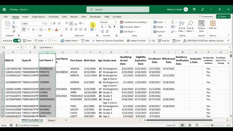The image size is (233, 131).
Task: Align text right icon
Action: pos(76,29)
